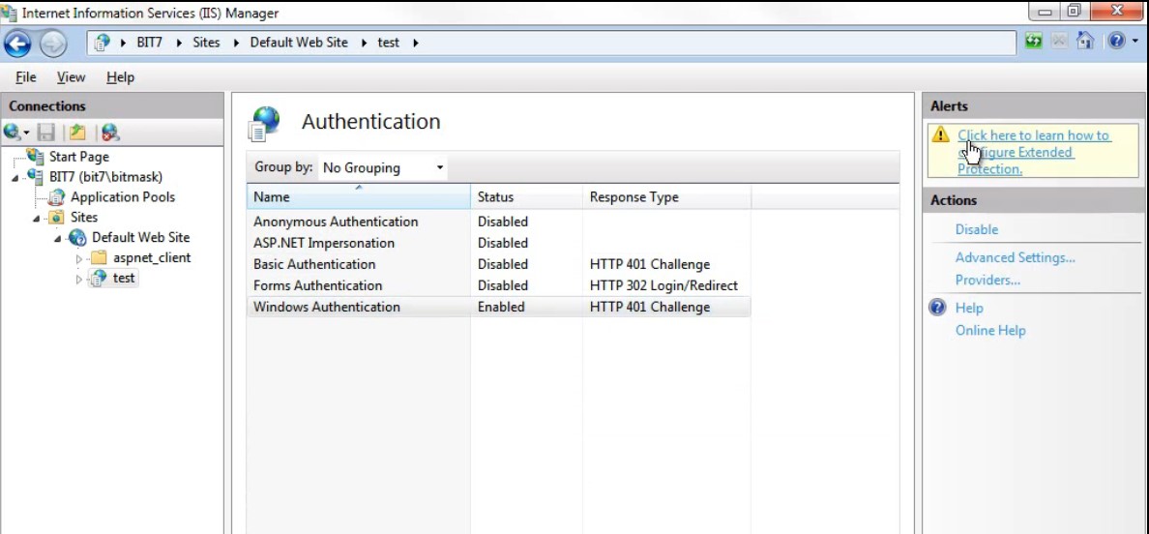Viewport: 1149px width, 534px height.
Task: Open the Help question mark toolbar icon
Action: tap(1117, 43)
